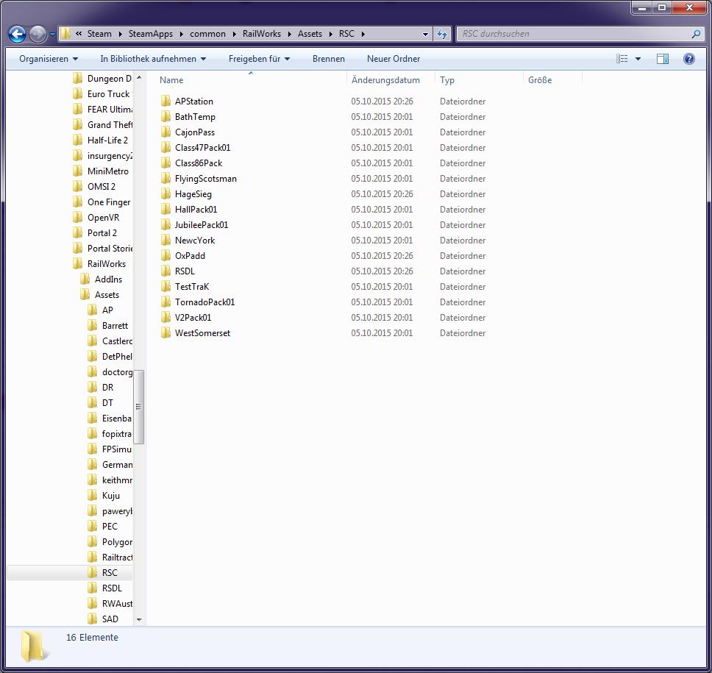Open the Organisieren menu
This screenshot has height=673, width=712.
[x=48, y=59]
